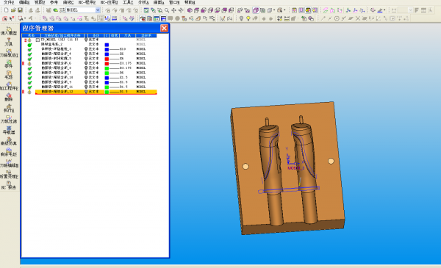Click left alignment hole on the mold model
This screenshot has width=441, height=268.
pyautogui.click(x=245, y=166)
